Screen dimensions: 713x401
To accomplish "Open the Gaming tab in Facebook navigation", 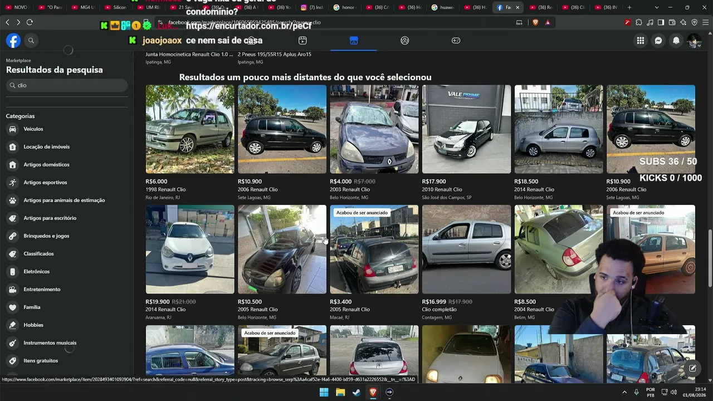I will pos(456,41).
